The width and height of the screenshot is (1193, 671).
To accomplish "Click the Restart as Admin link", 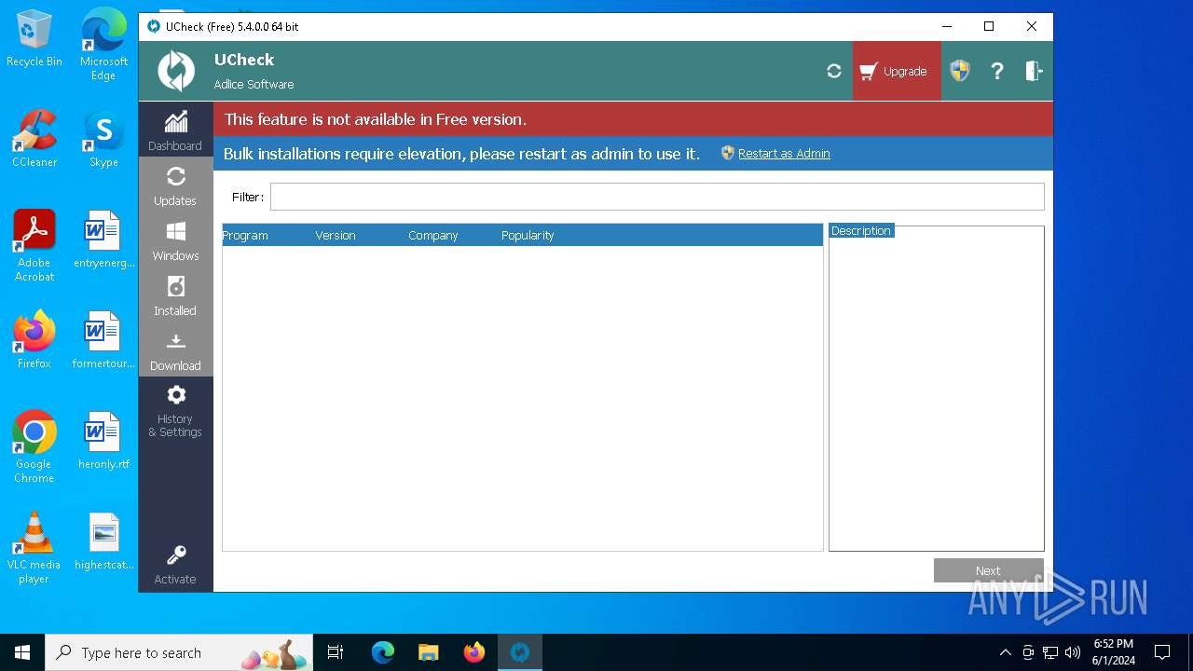I will [x=784, y=154].
